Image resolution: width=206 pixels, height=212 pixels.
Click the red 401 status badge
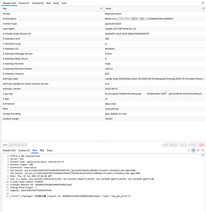(202, 145)
